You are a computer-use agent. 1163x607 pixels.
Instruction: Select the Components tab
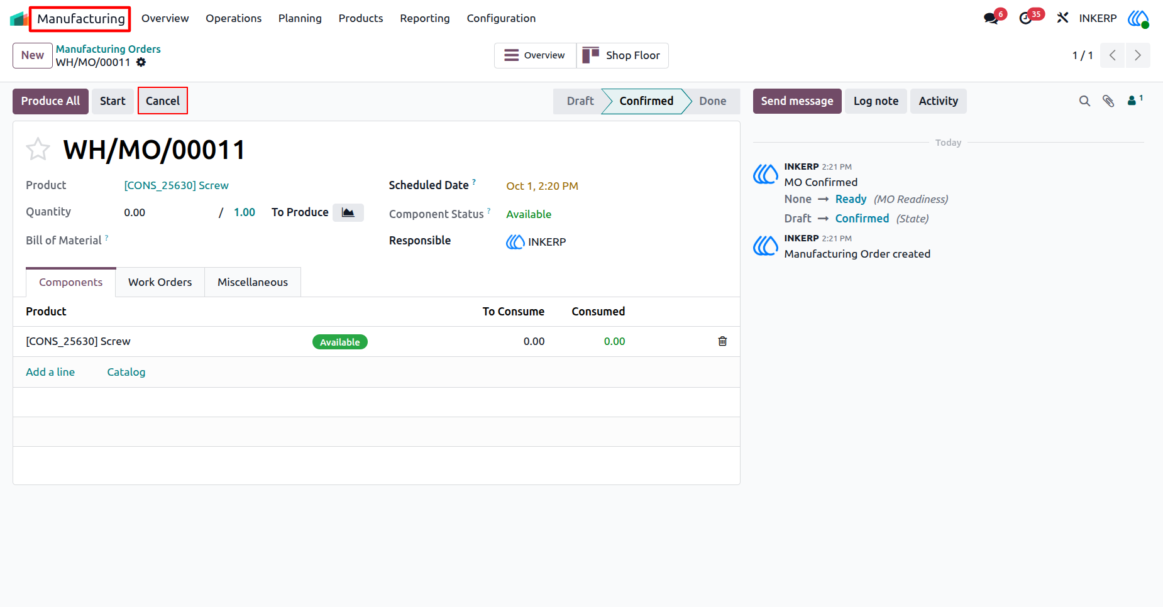[71, 282]
